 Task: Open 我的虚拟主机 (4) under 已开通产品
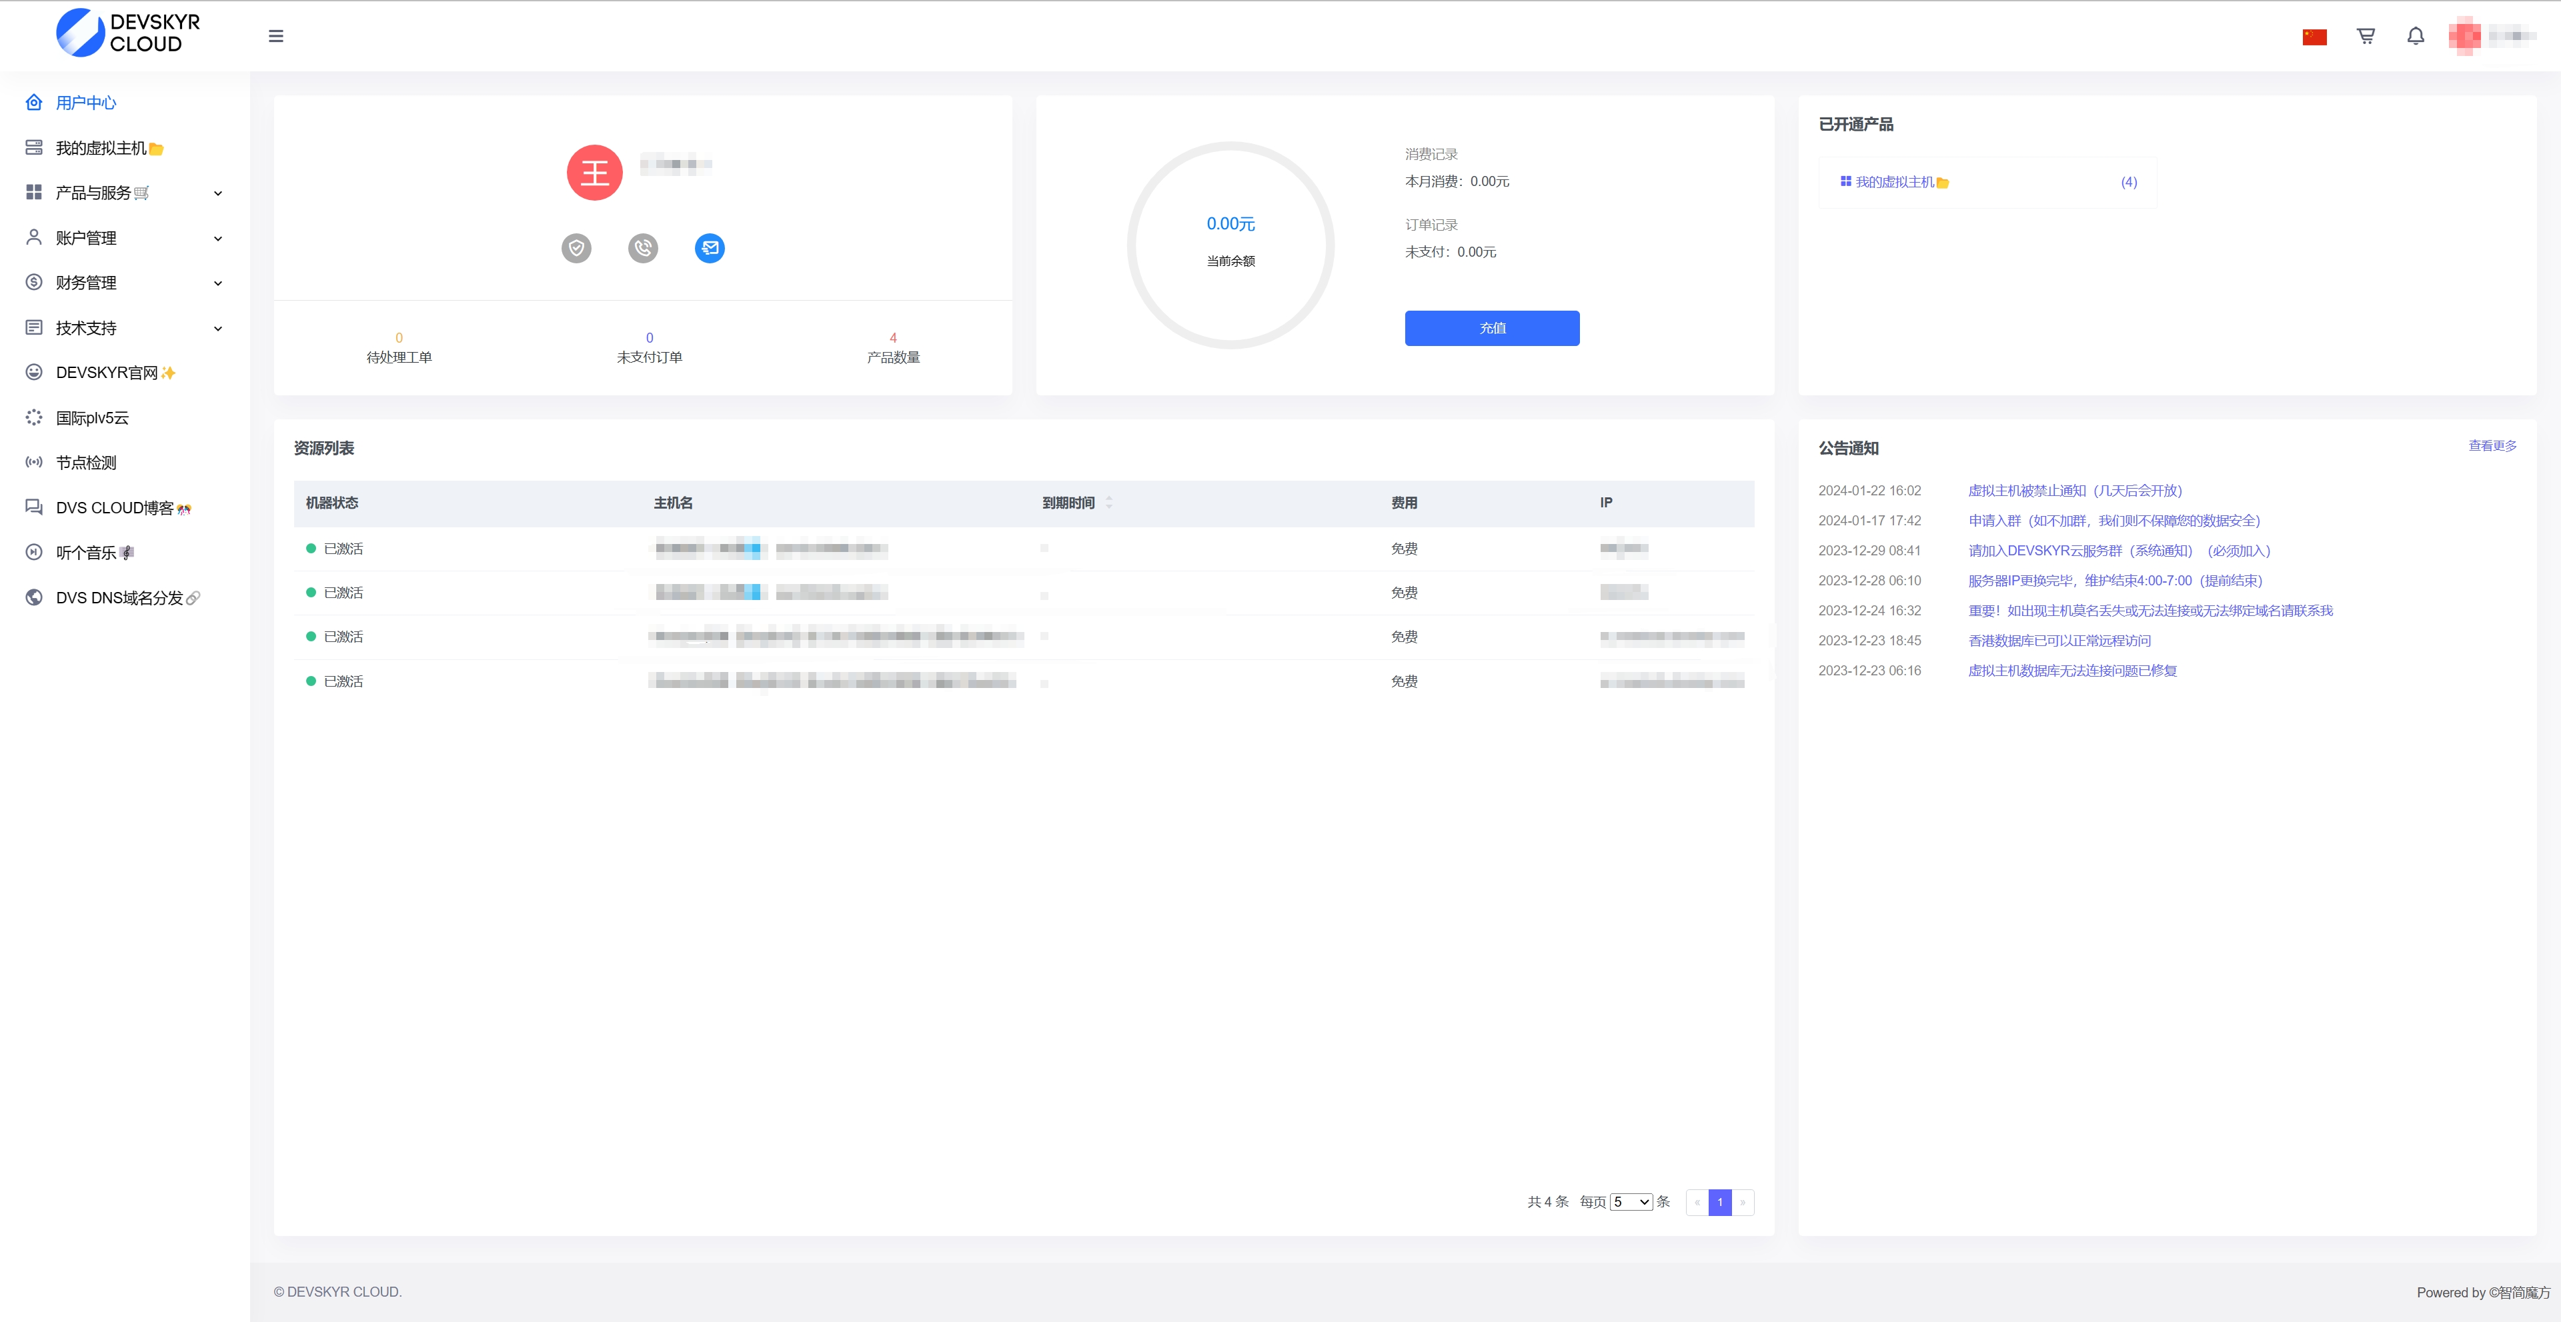point(1895,182)
